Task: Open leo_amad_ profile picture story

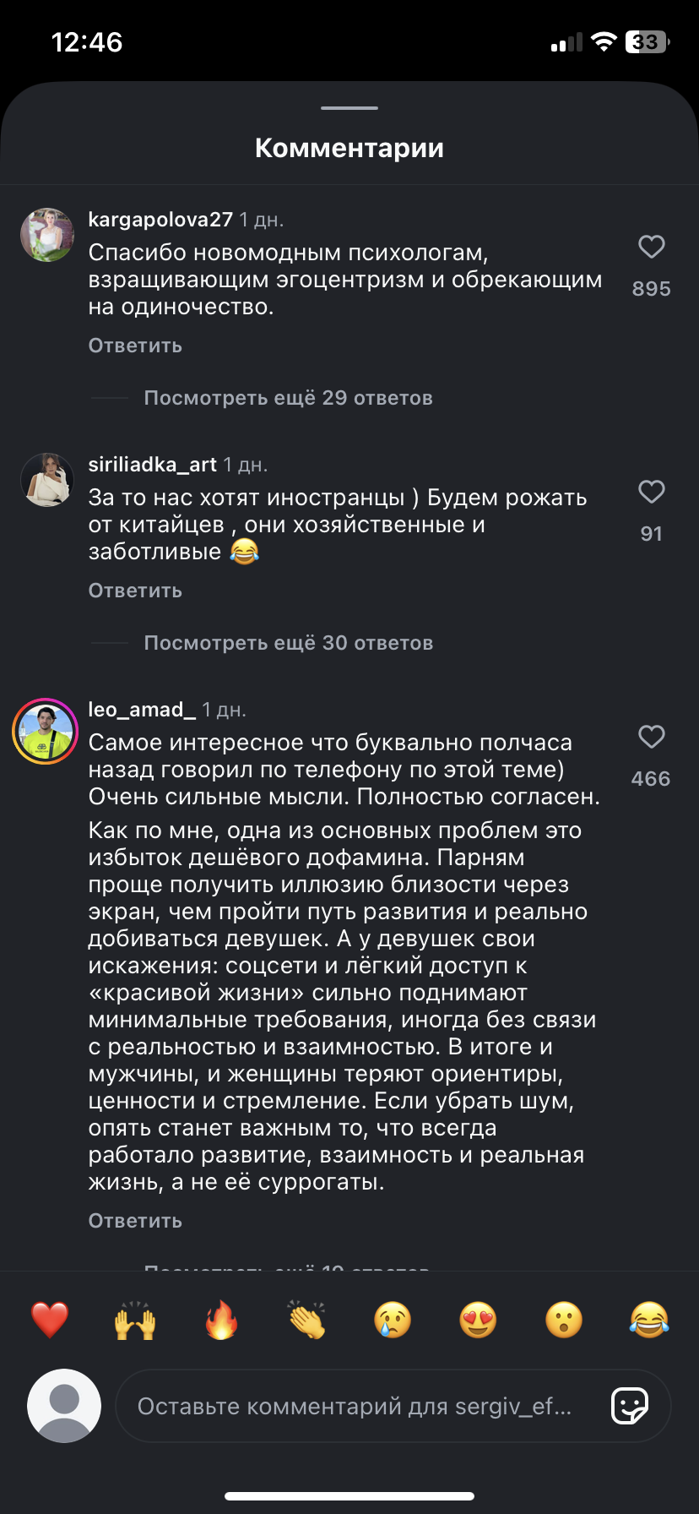Action: coord(46,731)
